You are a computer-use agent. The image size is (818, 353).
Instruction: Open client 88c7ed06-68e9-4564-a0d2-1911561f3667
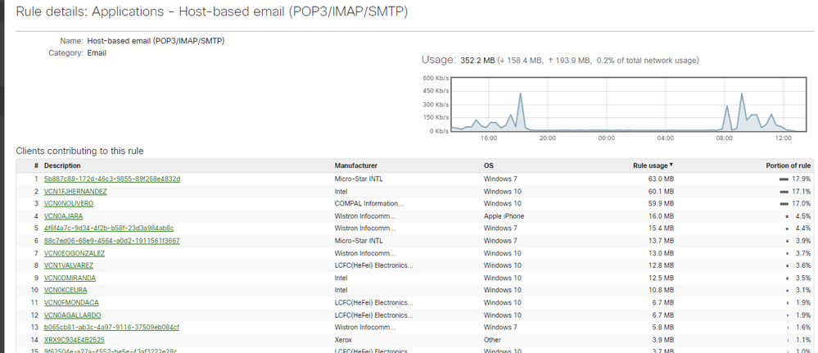click(112, 241)
